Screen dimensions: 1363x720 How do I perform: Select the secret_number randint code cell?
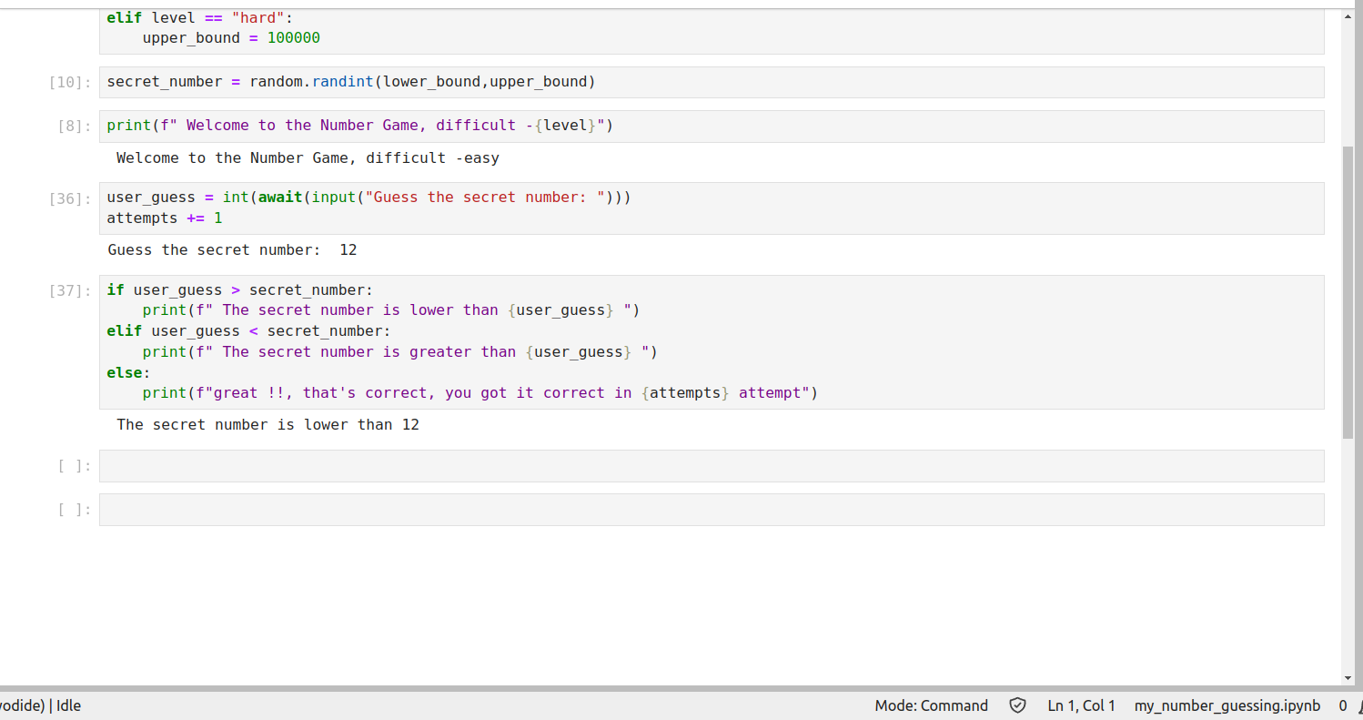tap(710, 82)
